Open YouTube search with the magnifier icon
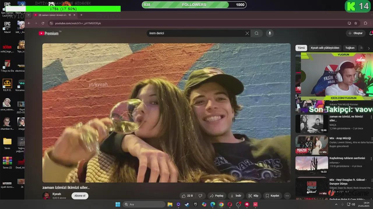 pos(256,33)
